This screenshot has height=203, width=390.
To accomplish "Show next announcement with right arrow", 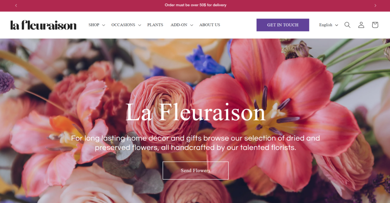I will click(x=375, y=5).
